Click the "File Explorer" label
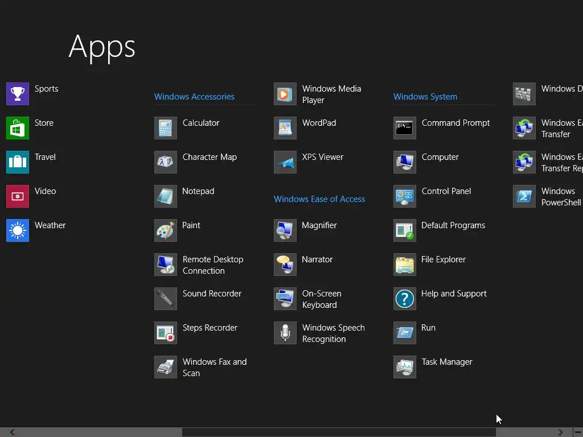This screenshot has width=583, height=437. coord(443,259)
